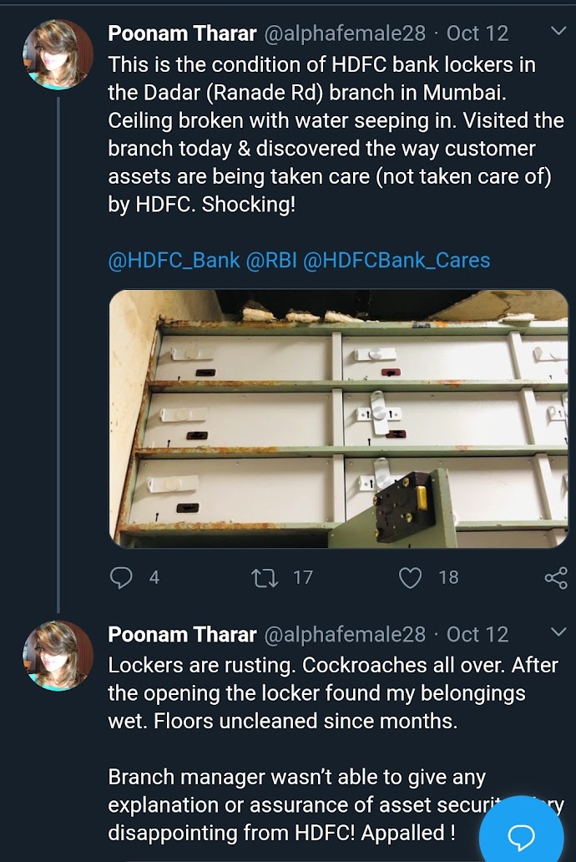Expand options chevron on second tweet
This screenshot has width=576, height=862.
pyautogui.click(x=558, y=631)
